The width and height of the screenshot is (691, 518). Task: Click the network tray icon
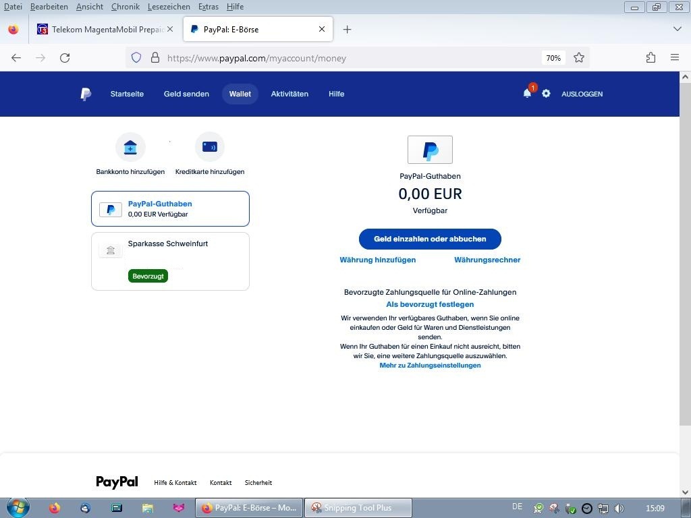point(603,509)
